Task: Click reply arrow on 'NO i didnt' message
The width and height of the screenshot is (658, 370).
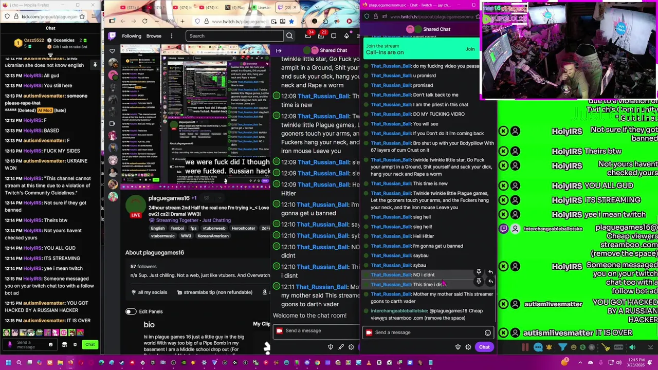Action: coord(490,272)
